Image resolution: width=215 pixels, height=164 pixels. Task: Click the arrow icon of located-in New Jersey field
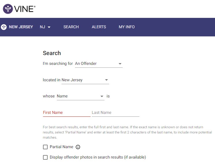coord(106,80)
